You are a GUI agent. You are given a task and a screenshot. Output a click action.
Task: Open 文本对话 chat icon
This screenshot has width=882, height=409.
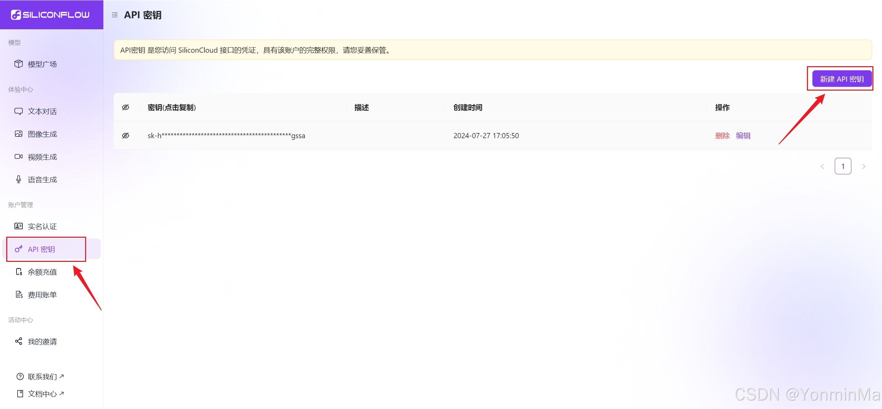19,111
